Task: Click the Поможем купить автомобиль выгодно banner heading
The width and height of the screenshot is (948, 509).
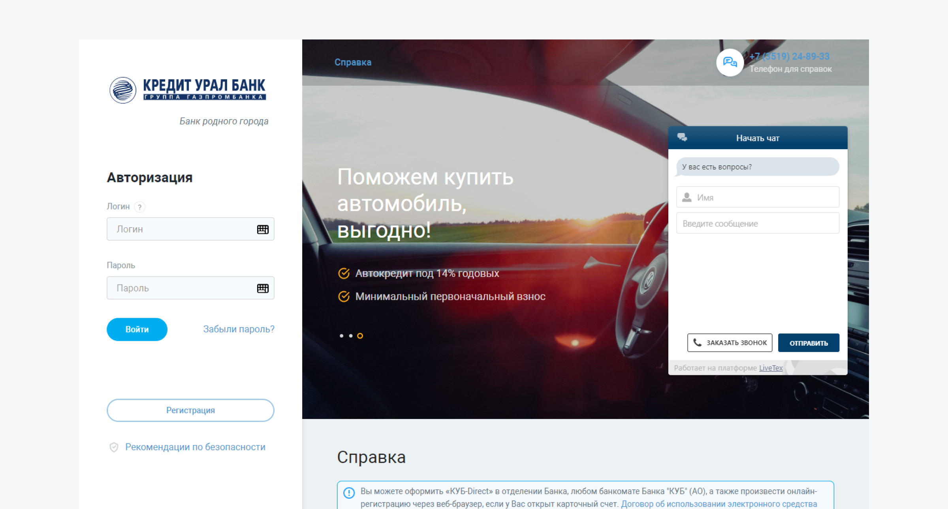Action: pyautogui.click(x=425, y=203)
